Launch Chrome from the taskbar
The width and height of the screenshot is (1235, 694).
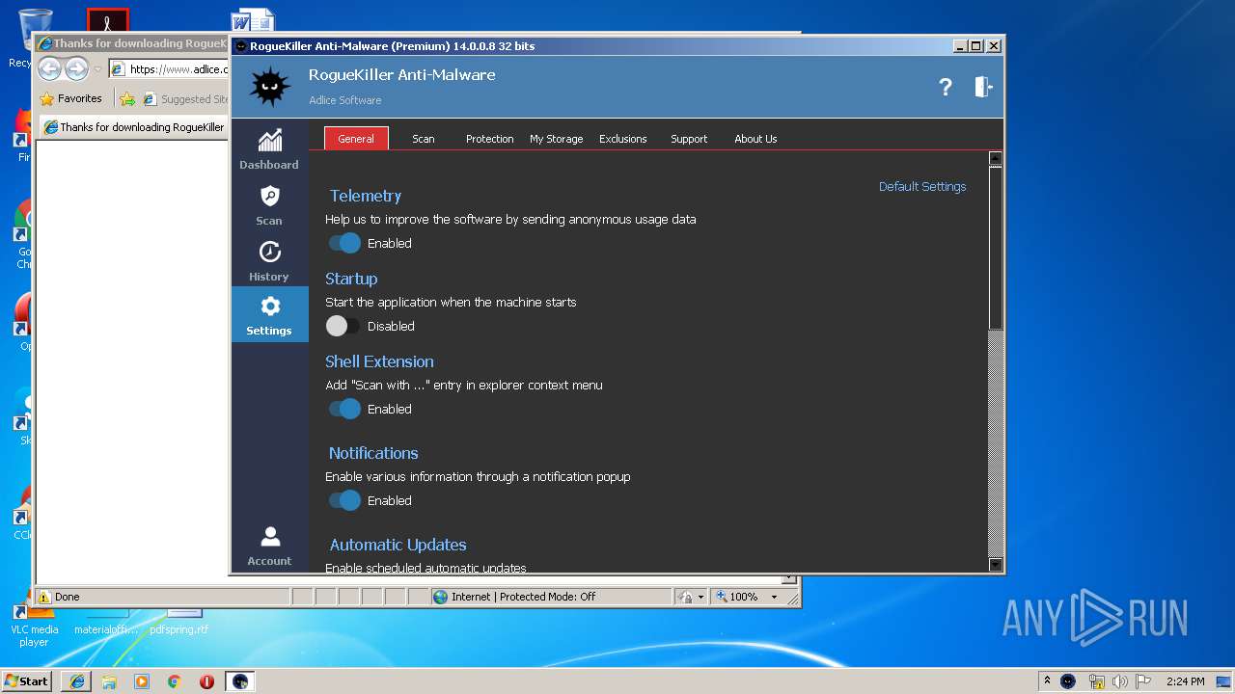coord(174,681)
